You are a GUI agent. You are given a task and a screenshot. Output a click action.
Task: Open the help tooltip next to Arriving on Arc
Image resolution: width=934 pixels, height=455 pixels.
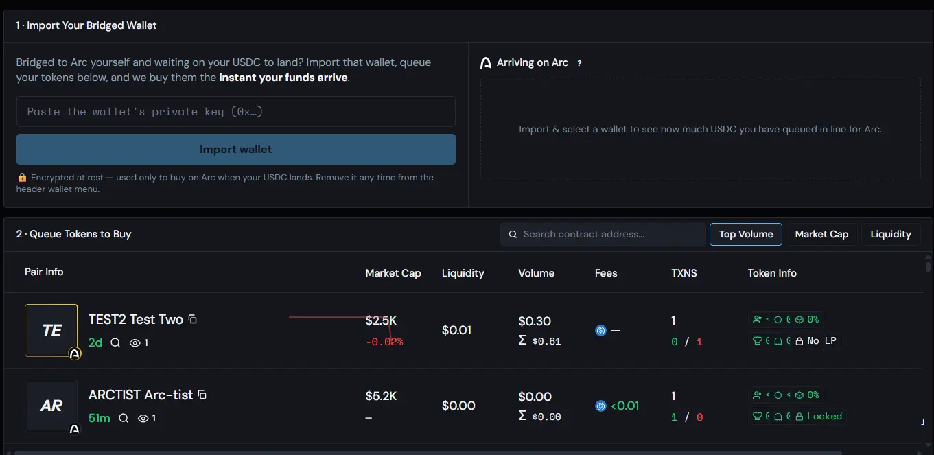[579, 63]
